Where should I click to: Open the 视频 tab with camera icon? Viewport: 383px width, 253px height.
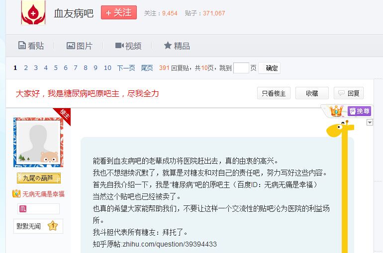click(x=128, y=46)
